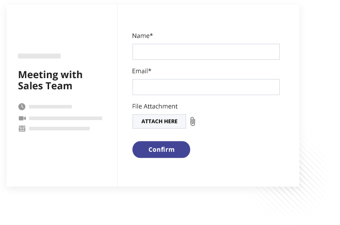Image resolution: width=340 pixels, height=225 pixels.
Task: Click the placeholder text beside the video icon
Action: tap(66, 118)
